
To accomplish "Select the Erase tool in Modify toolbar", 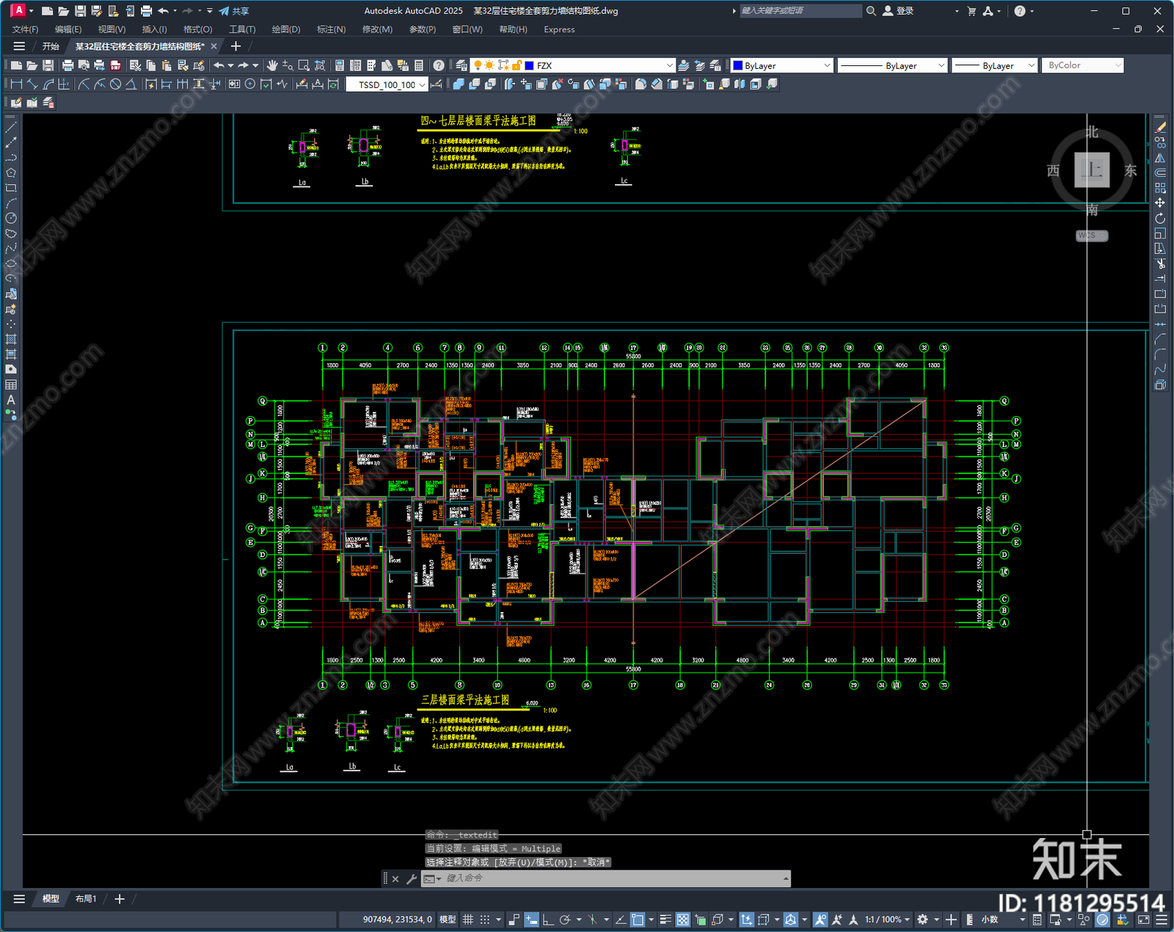I will [1160, 128].
